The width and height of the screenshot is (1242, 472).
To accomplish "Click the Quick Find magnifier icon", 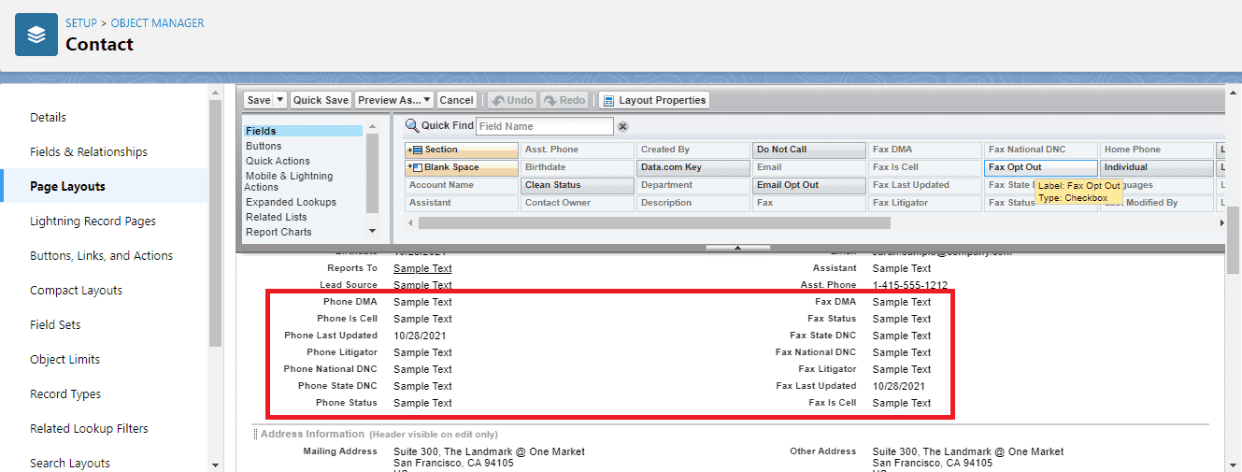I will tap(411, 126).
